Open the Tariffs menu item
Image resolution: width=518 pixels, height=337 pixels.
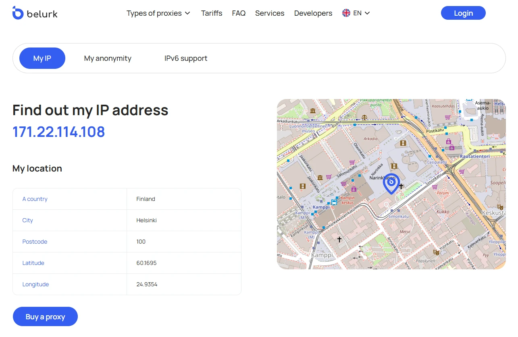click(x=212, y=13)
